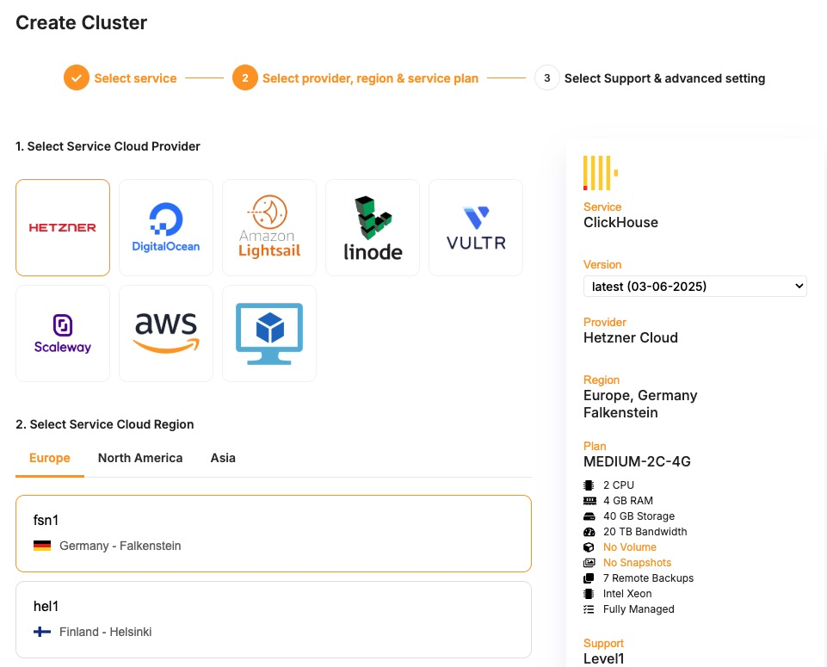827x667 pixels.
Task: Click the ClickHouse service logo
Action: click(x=600, y=173)
